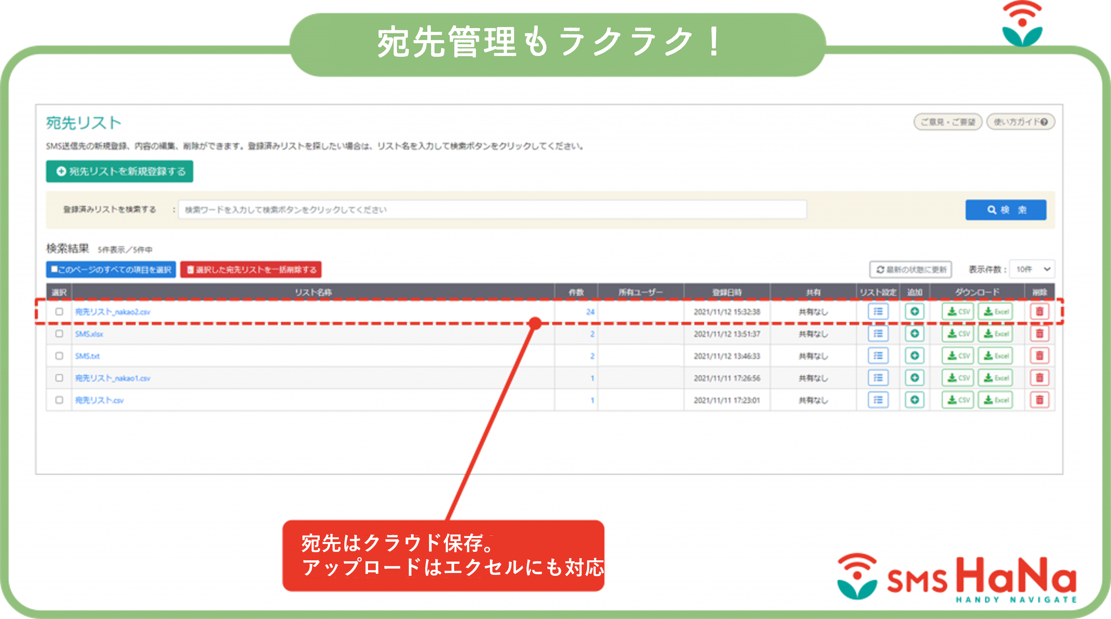Download 宛先リスト.csv as Excel
1111x619 pixels.
pyautogui.click(x=995, y=400)
